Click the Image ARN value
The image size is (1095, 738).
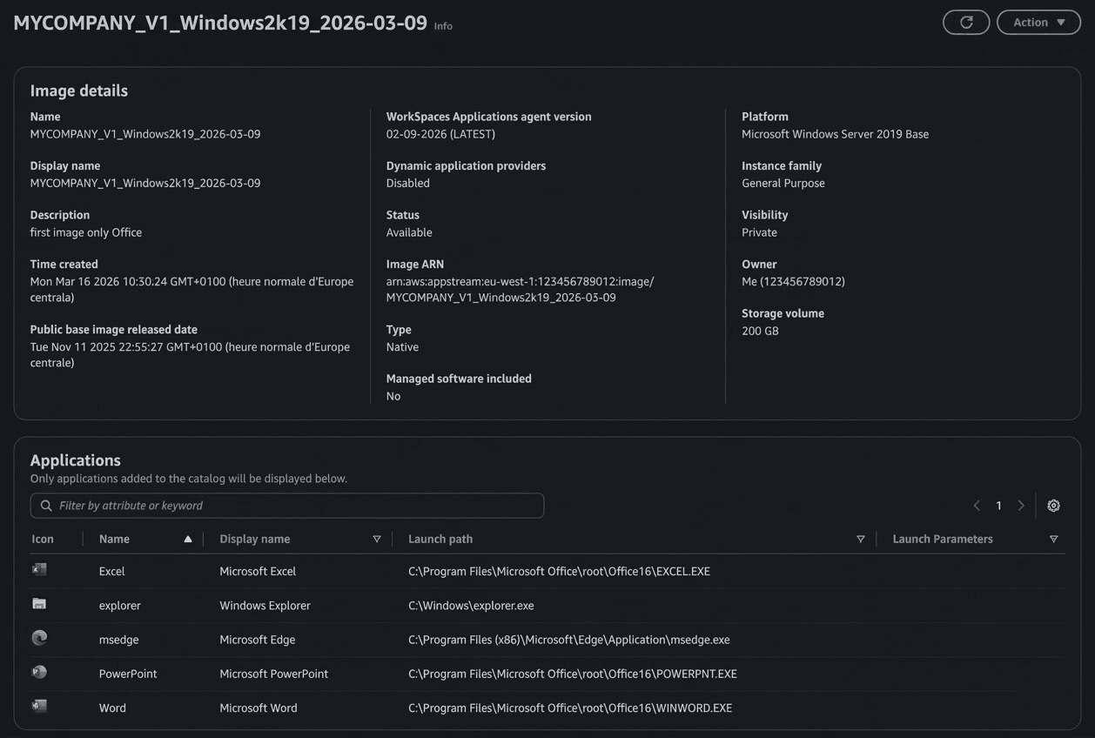[521, 290]
